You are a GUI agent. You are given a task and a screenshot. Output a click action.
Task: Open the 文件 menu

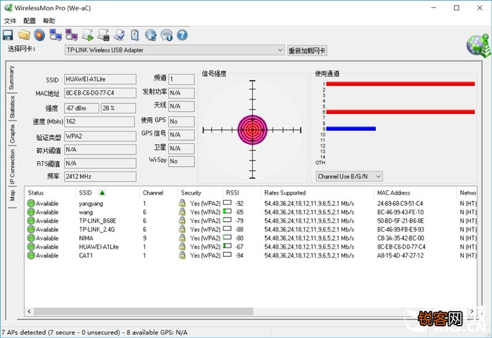pyautogui.click(x=10, y=21)
